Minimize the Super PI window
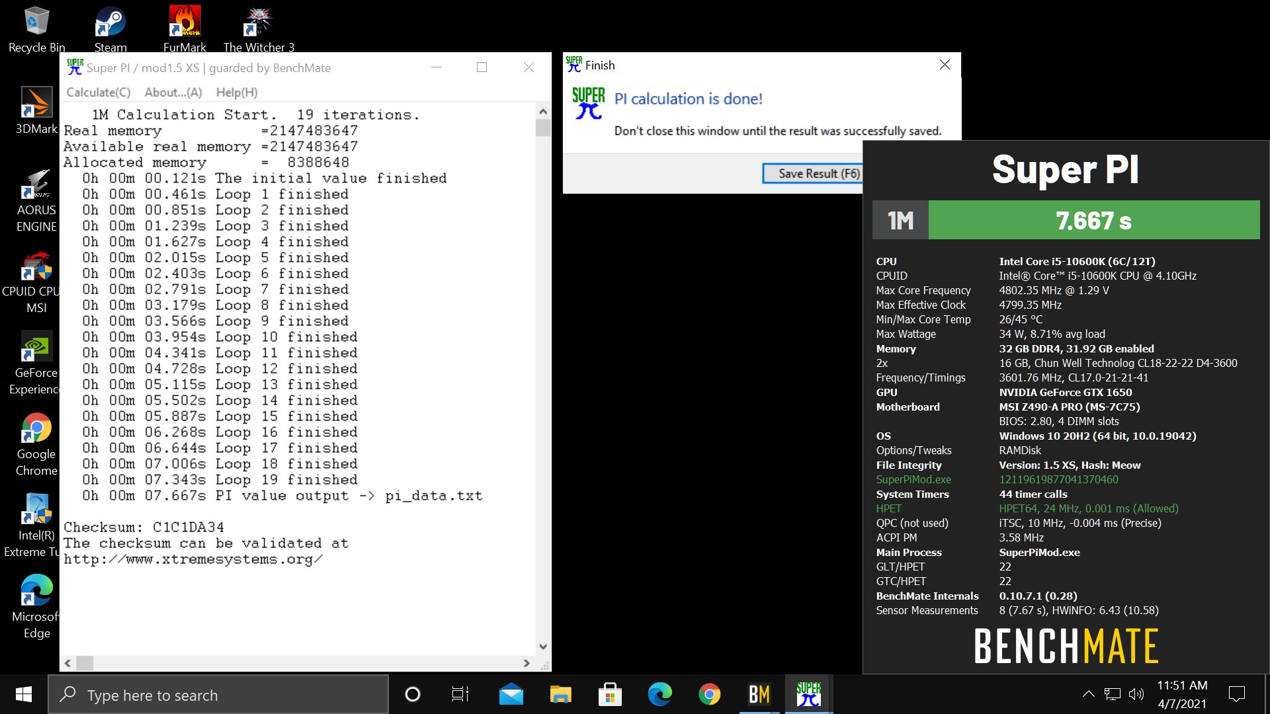This screenshot has height=714, width=1270. click(x=436, y=67)
